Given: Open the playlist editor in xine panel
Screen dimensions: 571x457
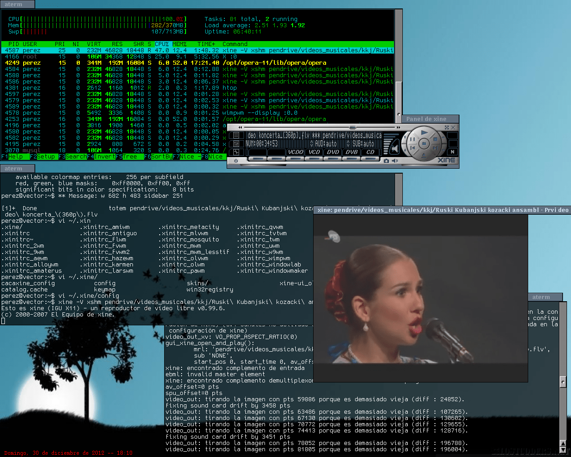Looking at the screenshot, I should coord(236,135).
